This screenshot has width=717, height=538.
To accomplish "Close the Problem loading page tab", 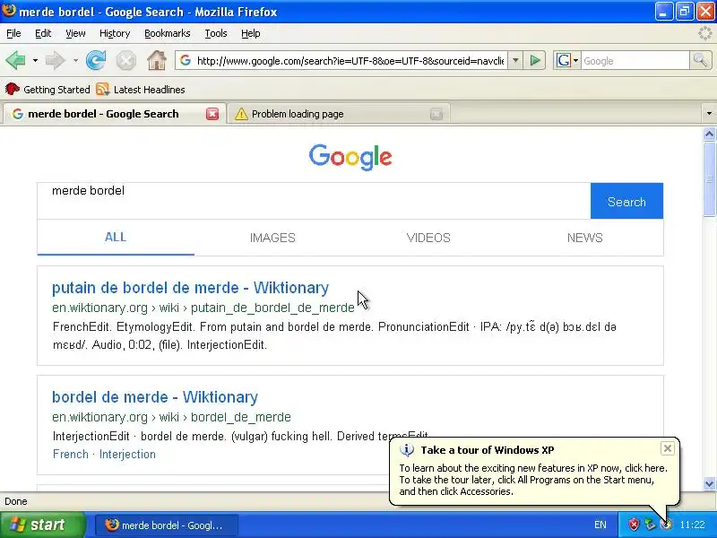I will [x=436, y=114].
